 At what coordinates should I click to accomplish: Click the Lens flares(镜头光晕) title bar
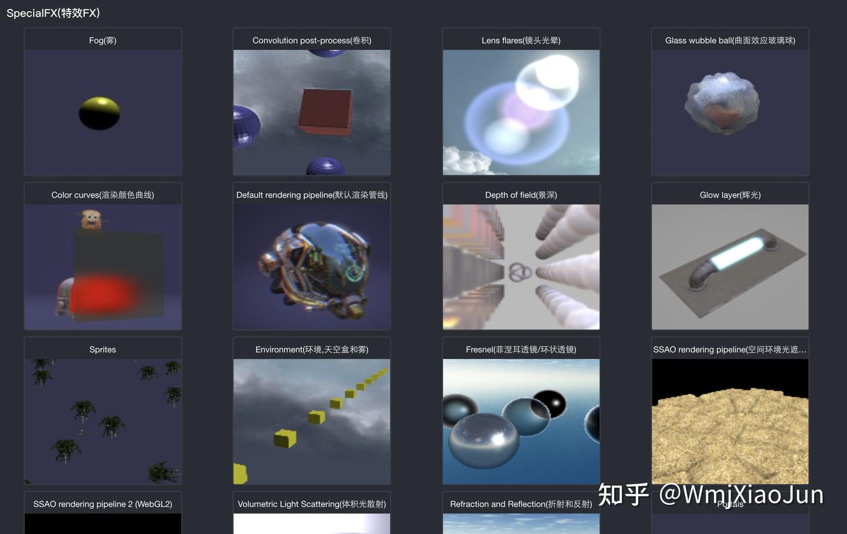(521, 40)
